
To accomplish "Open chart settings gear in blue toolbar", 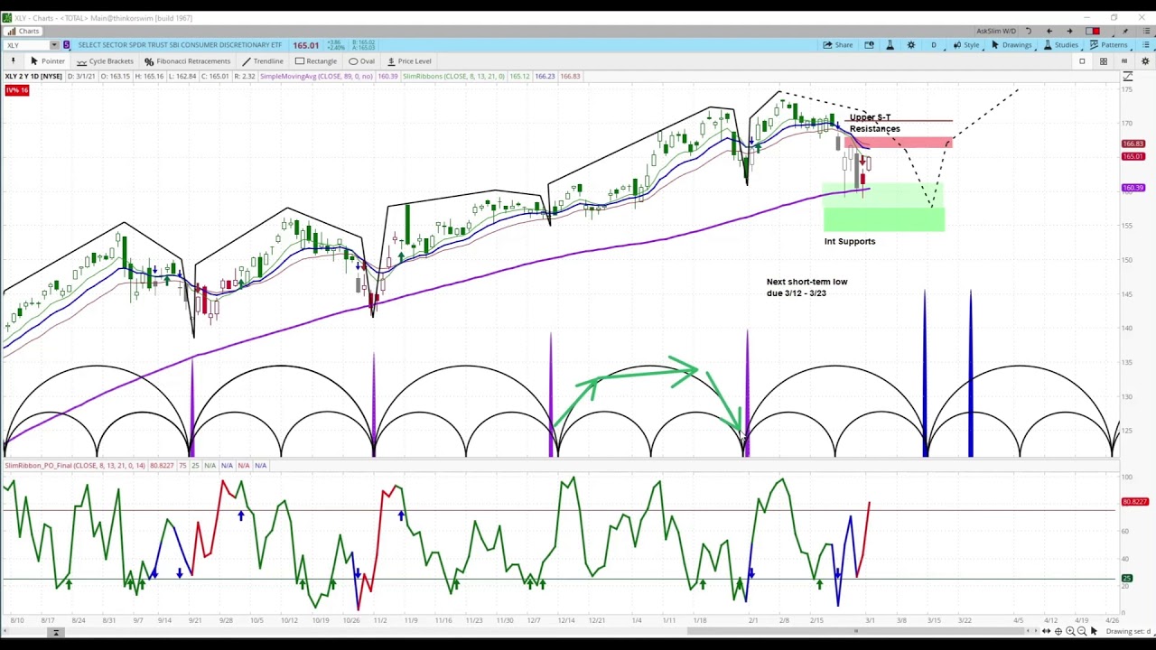I will [910, 45].
